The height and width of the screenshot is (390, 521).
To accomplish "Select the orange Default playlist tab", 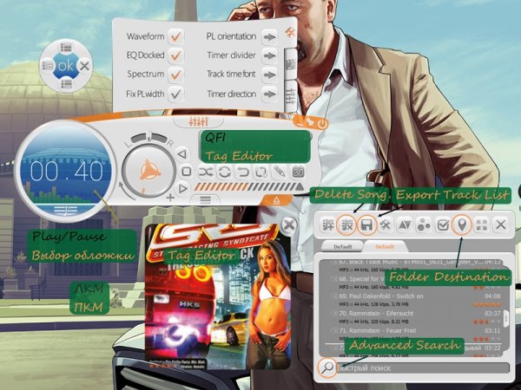I will (385, 247).
